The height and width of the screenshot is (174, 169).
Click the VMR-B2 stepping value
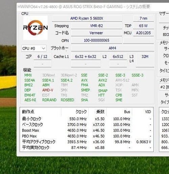97,26
